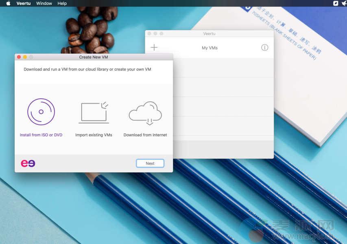Click the 'Install from ISO or DVD' text label

click(41, 135)
